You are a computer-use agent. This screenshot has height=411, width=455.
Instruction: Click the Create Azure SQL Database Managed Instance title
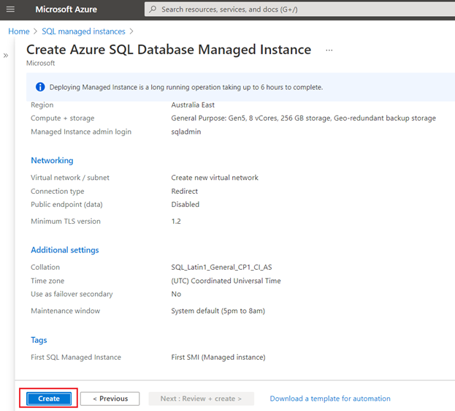pyautogui.click(x=169, y=50)
